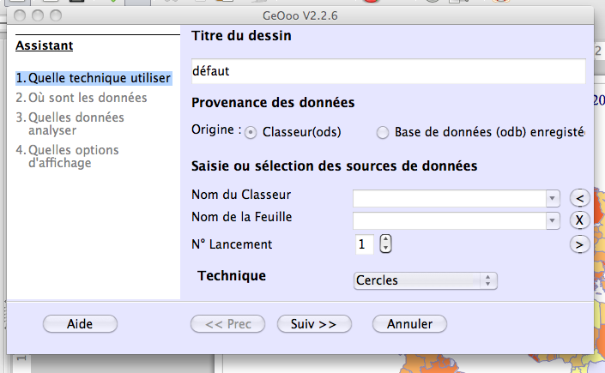Click the Annuler button
Viewport: 605px width, 373px height.
[x=409, y=323]
